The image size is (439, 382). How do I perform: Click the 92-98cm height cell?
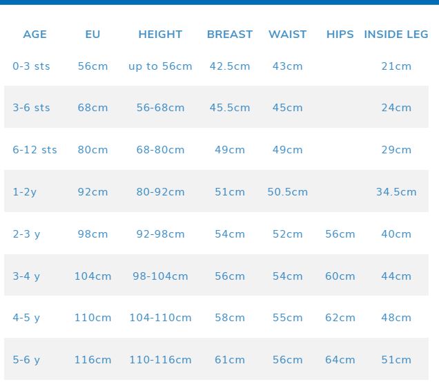coord(160,234)
